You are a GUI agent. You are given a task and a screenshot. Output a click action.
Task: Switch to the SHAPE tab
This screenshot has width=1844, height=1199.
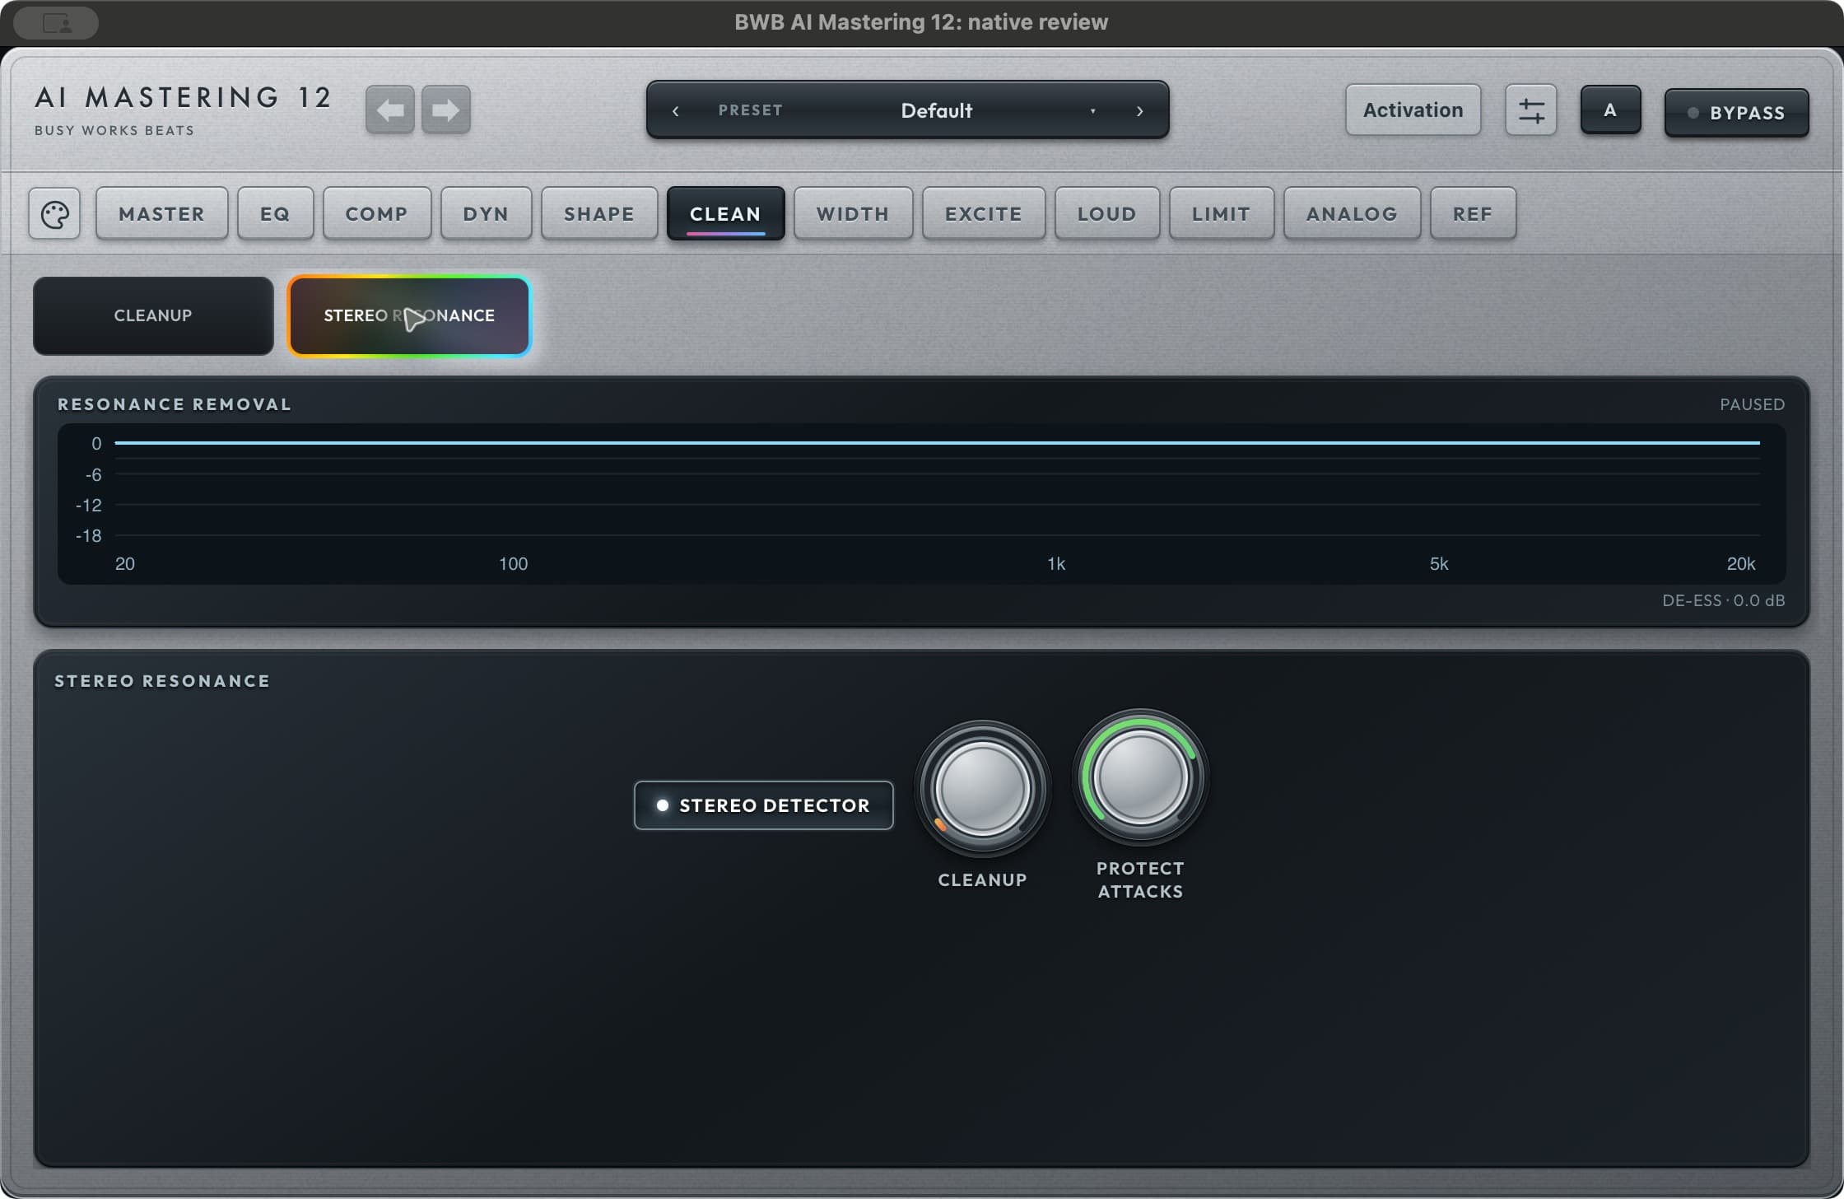pyautogui.click(x=599, y=214)
